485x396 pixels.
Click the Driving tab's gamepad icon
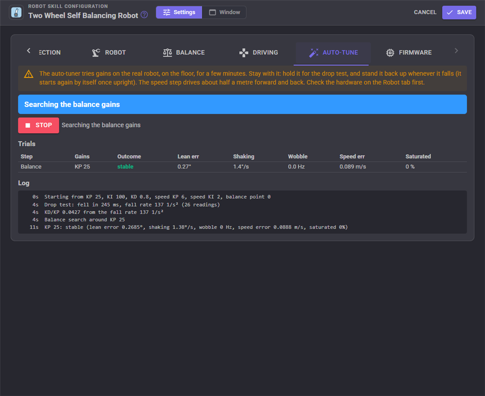coord(244,53)
